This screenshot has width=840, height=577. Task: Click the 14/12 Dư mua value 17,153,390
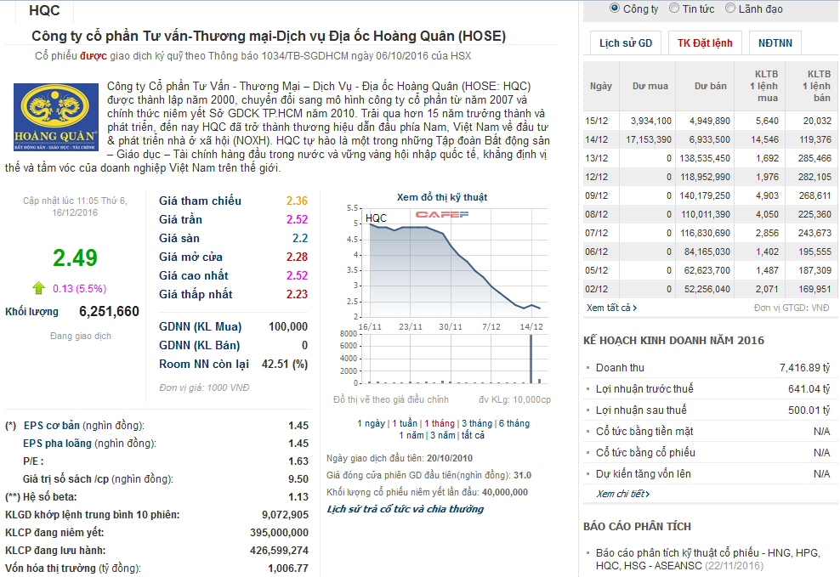point(648,139)
